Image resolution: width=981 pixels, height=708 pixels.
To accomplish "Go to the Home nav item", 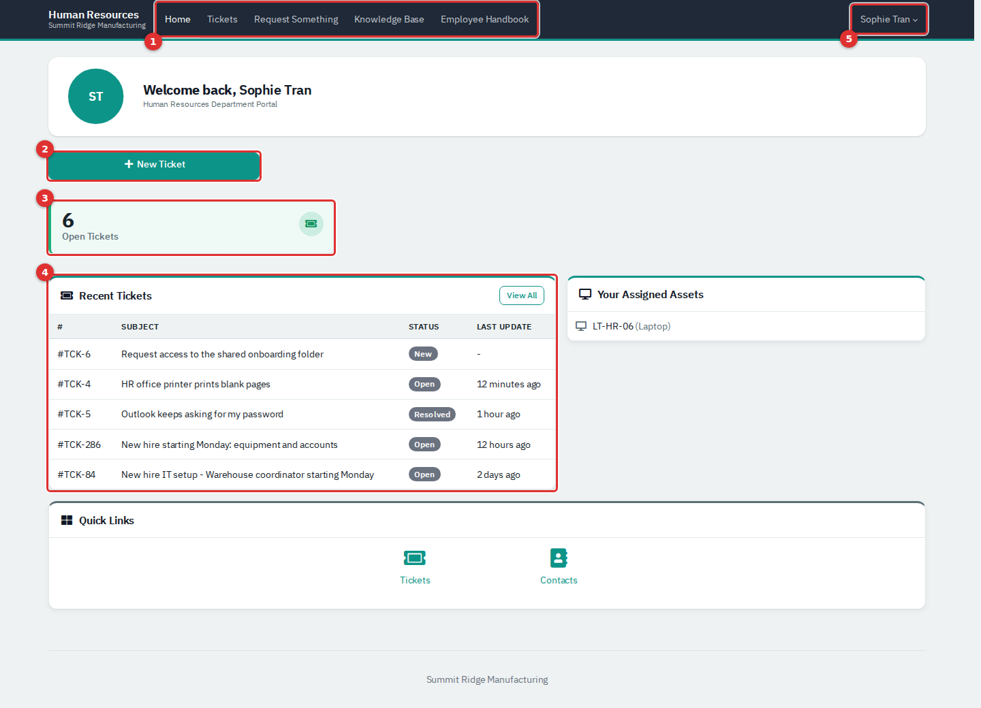I will coord(178,19).
